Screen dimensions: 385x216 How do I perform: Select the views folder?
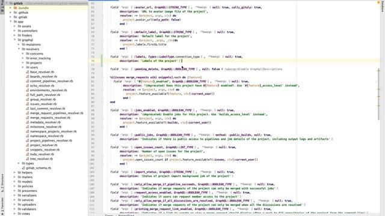pos(26,214)
